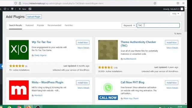Open the user avatar next to Howdy

pyautogui.click(x=182, y=9)
